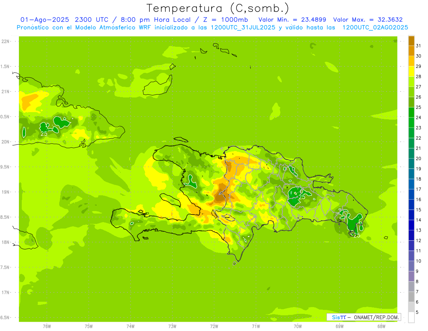Click the "1200UTC_02AGO2025" valid-until timestamp
Viewport: 428px width, 331px height.
[375, 27]
